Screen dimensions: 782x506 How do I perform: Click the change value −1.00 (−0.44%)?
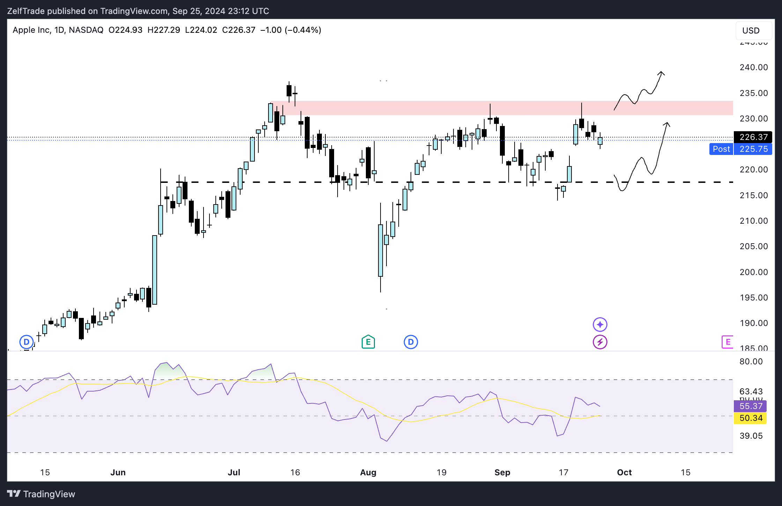[x=291, y=30]
